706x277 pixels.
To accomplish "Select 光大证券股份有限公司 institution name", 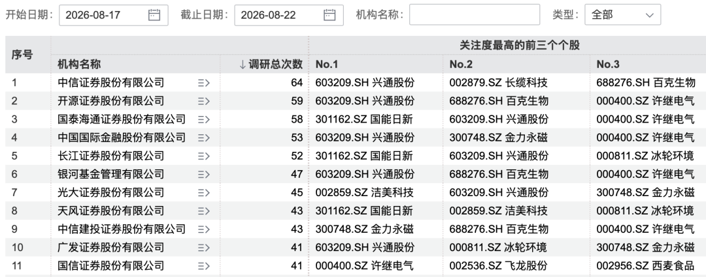I will (110, 193).
